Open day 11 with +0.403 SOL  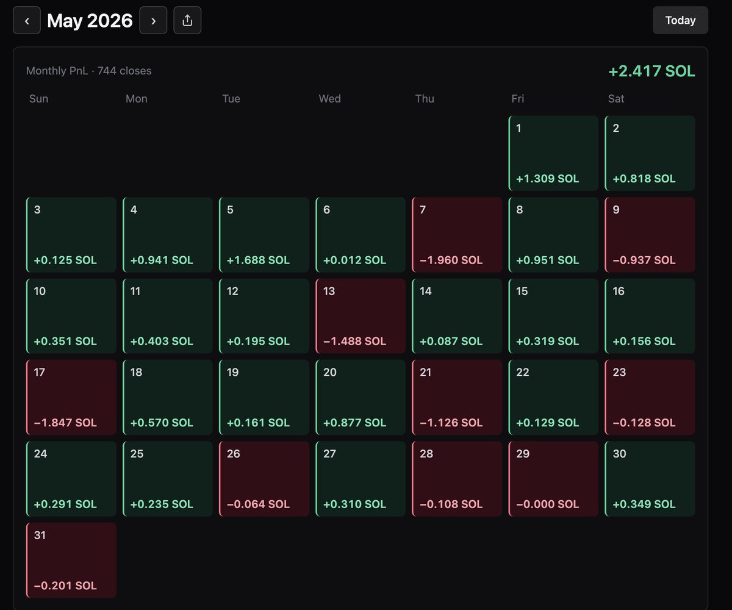coord(168,316)
